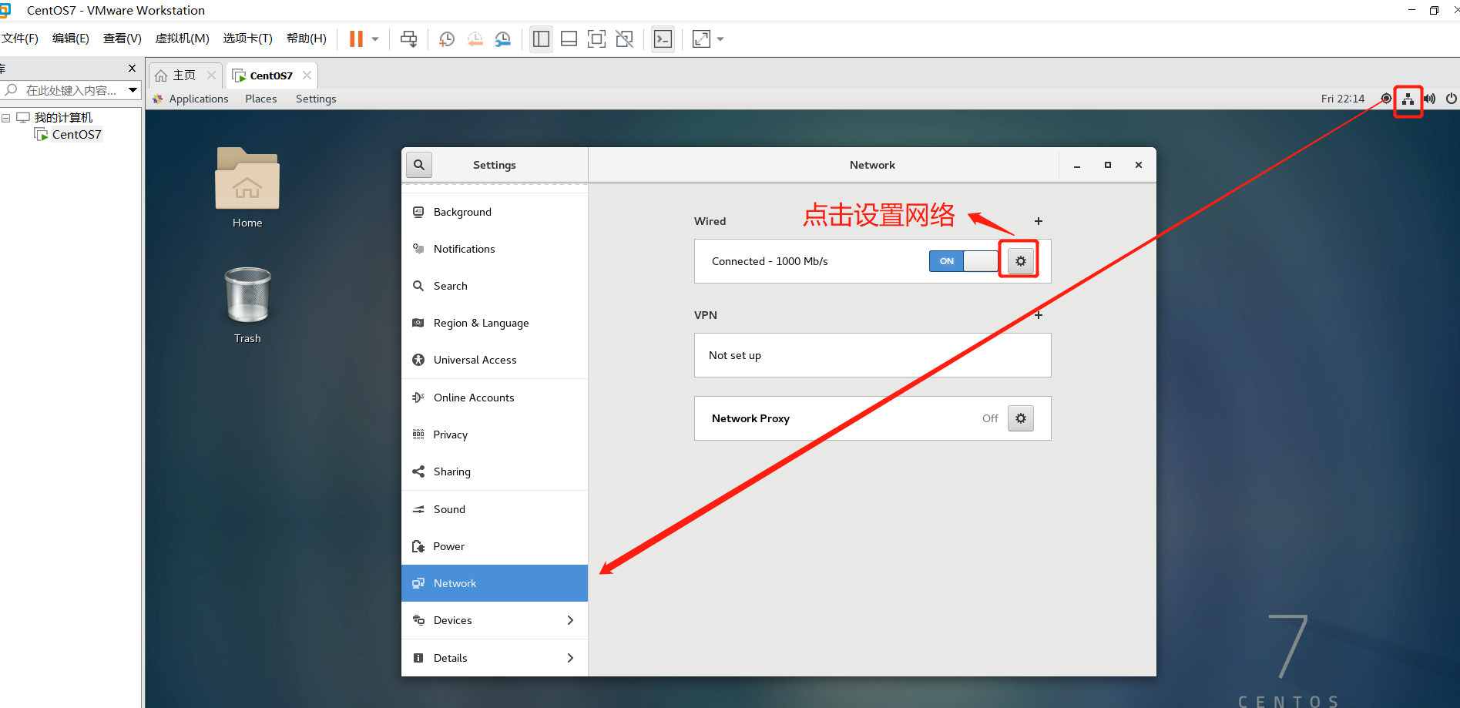Open the 帮助(H) menu
The image size is (1460, 708).
pyautogui.click(x=307, y=39)
